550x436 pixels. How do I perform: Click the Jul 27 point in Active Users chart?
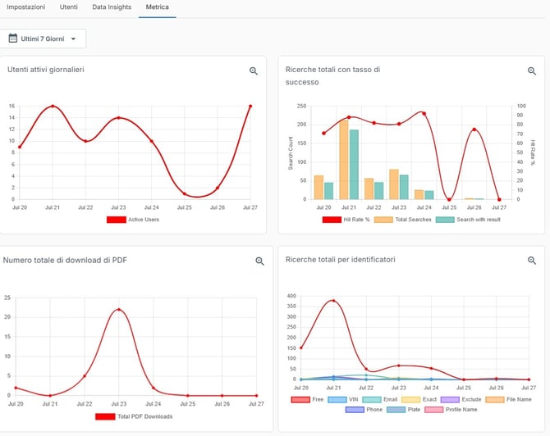(x=250, y=106)
